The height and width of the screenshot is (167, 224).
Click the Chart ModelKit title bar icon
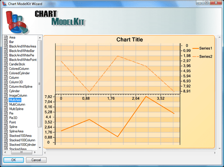click(5, 4)
